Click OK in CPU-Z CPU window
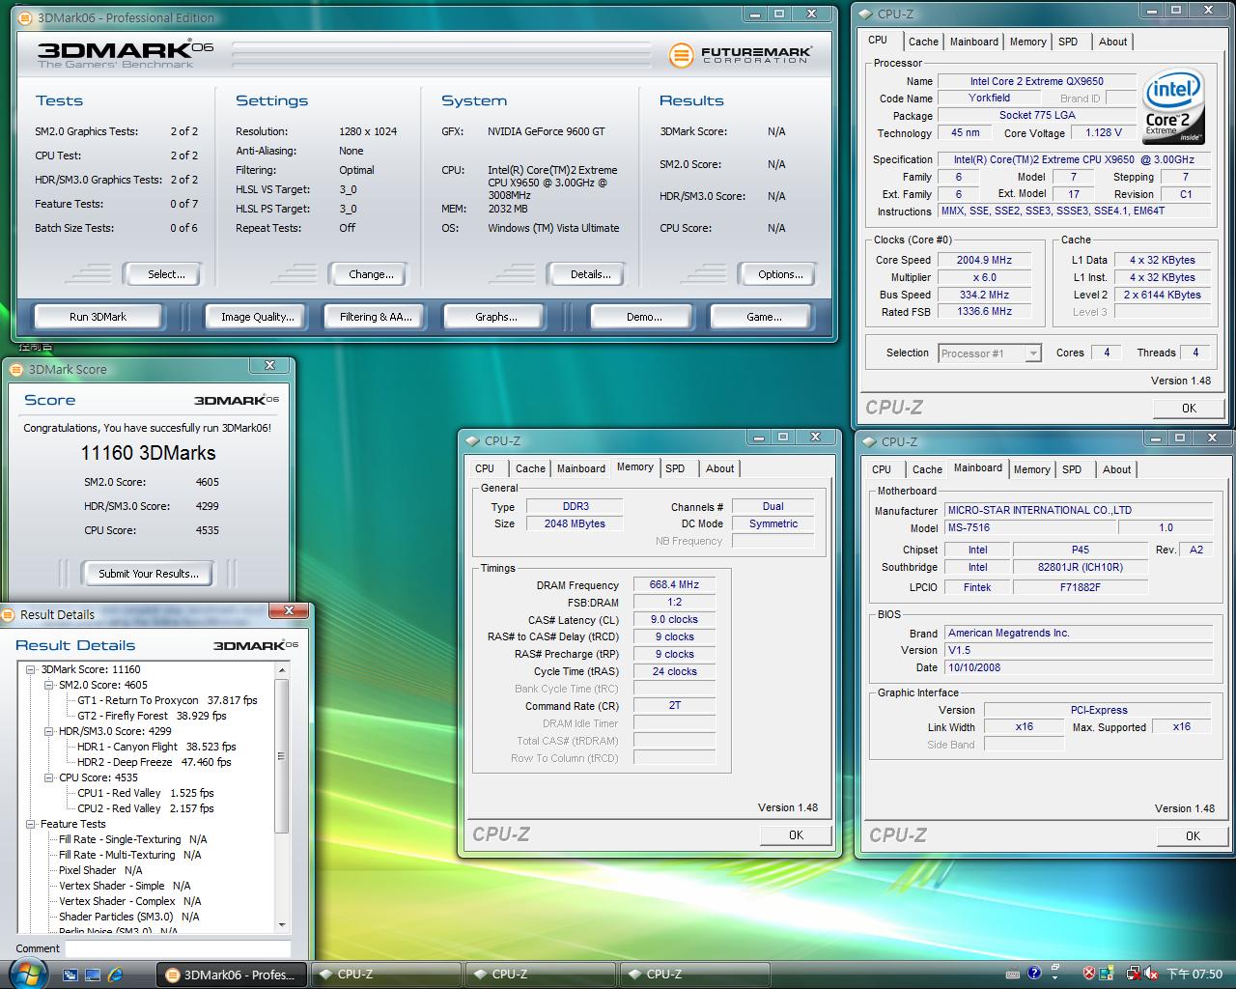The image size is (1236, 989). (1189, 409)
